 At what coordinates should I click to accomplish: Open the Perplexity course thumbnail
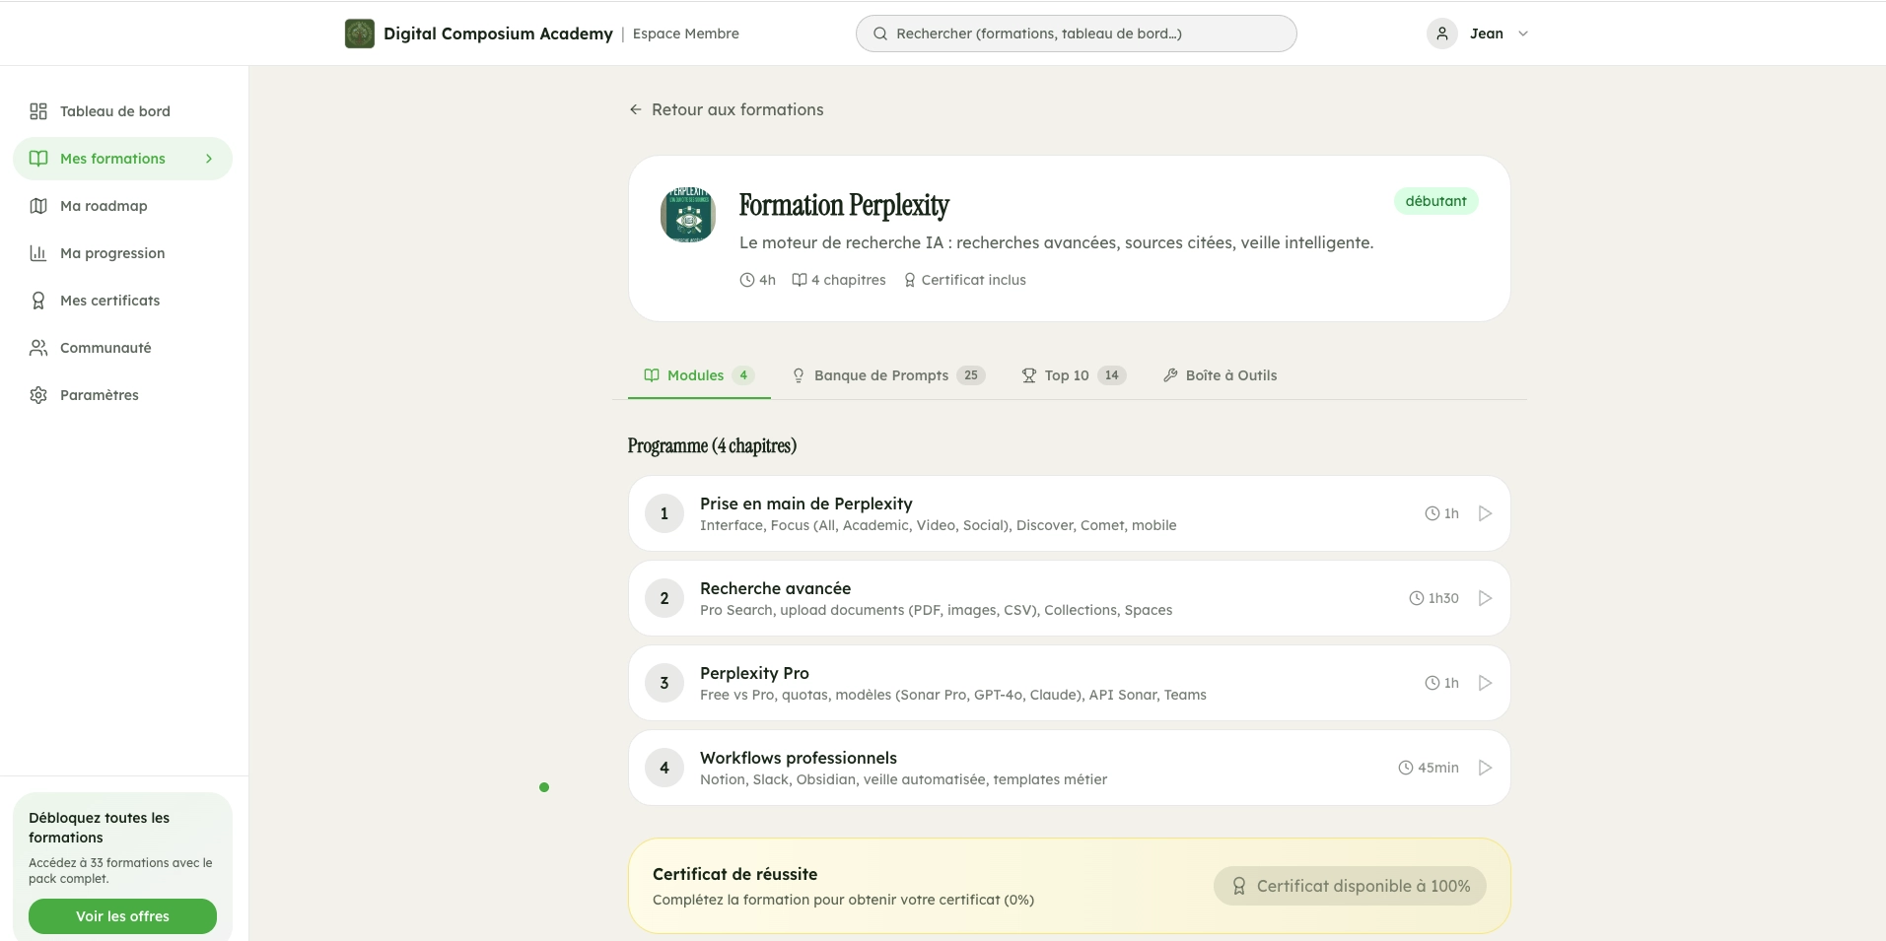(x=686, y=215)
